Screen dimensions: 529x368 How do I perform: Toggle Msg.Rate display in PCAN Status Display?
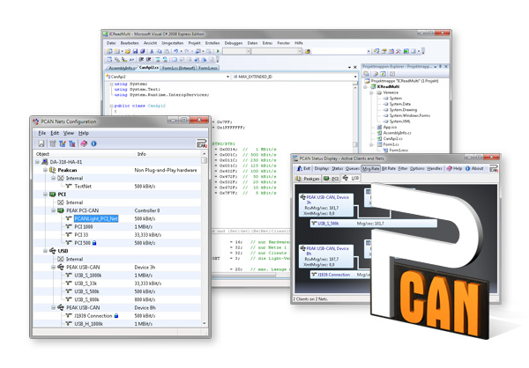tap(371, 168)
